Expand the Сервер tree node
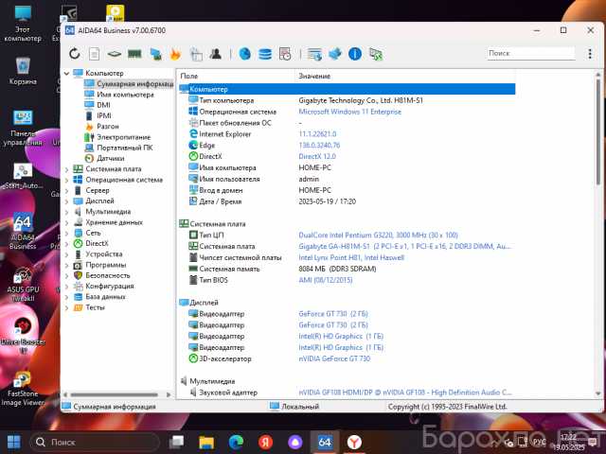The height and width of the screenshot is (454, 606). (x=66, y=190)
